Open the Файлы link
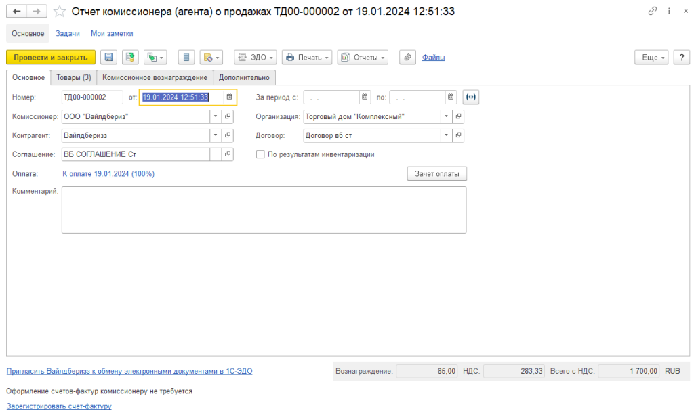694x413 pixels. coord(433,58)
